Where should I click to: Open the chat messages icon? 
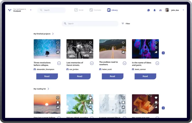(x=149, y=10)
